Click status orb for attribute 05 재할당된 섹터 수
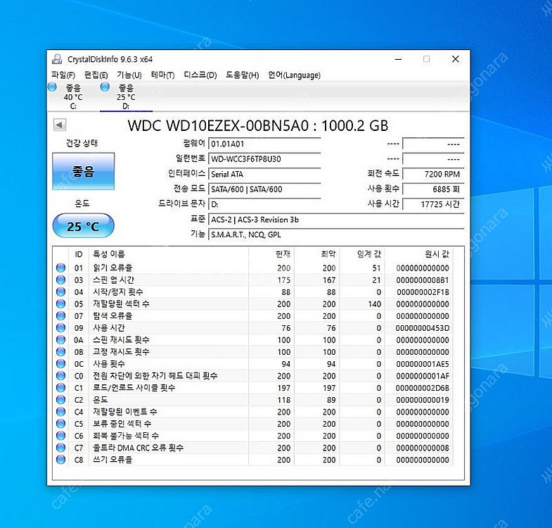 (x=61, y=303)
